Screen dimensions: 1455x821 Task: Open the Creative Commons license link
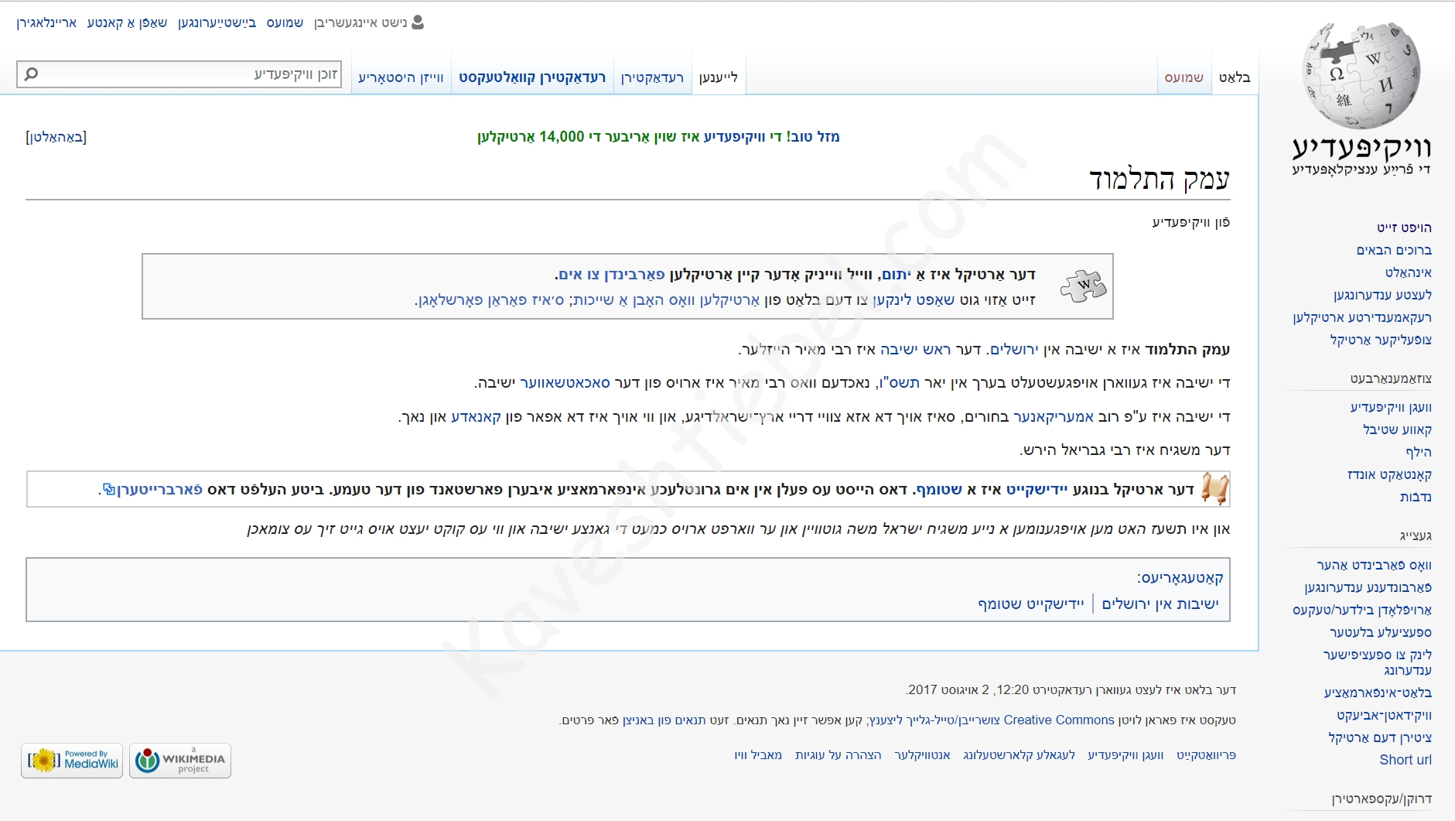coord(1058,720)
